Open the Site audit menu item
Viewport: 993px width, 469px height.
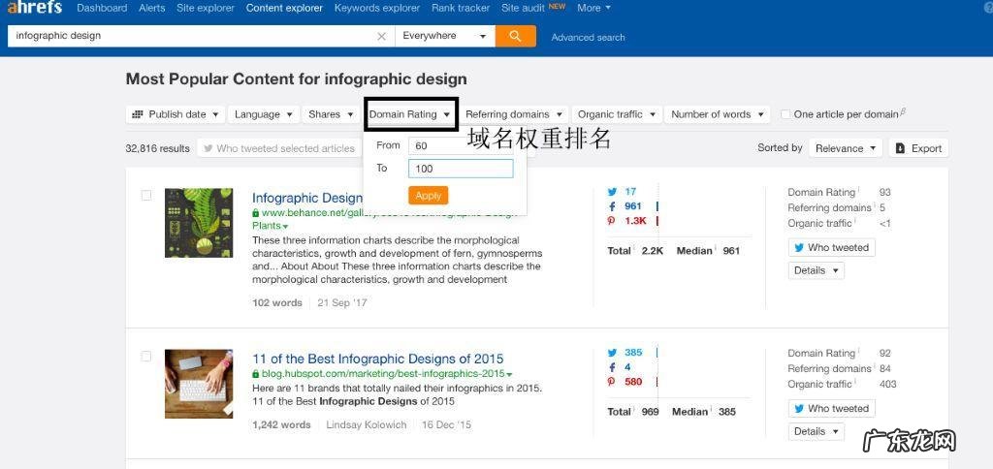pyautogui.click(x=523, y=8)
